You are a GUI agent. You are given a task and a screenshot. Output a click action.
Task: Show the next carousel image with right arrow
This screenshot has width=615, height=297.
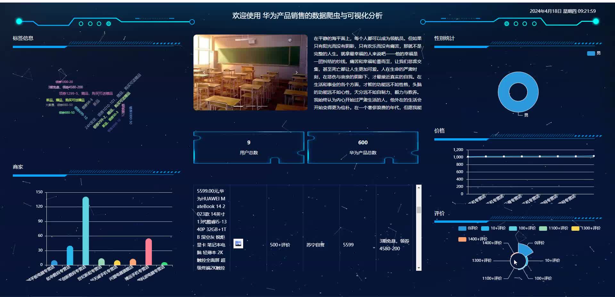[x=297, y=73]
